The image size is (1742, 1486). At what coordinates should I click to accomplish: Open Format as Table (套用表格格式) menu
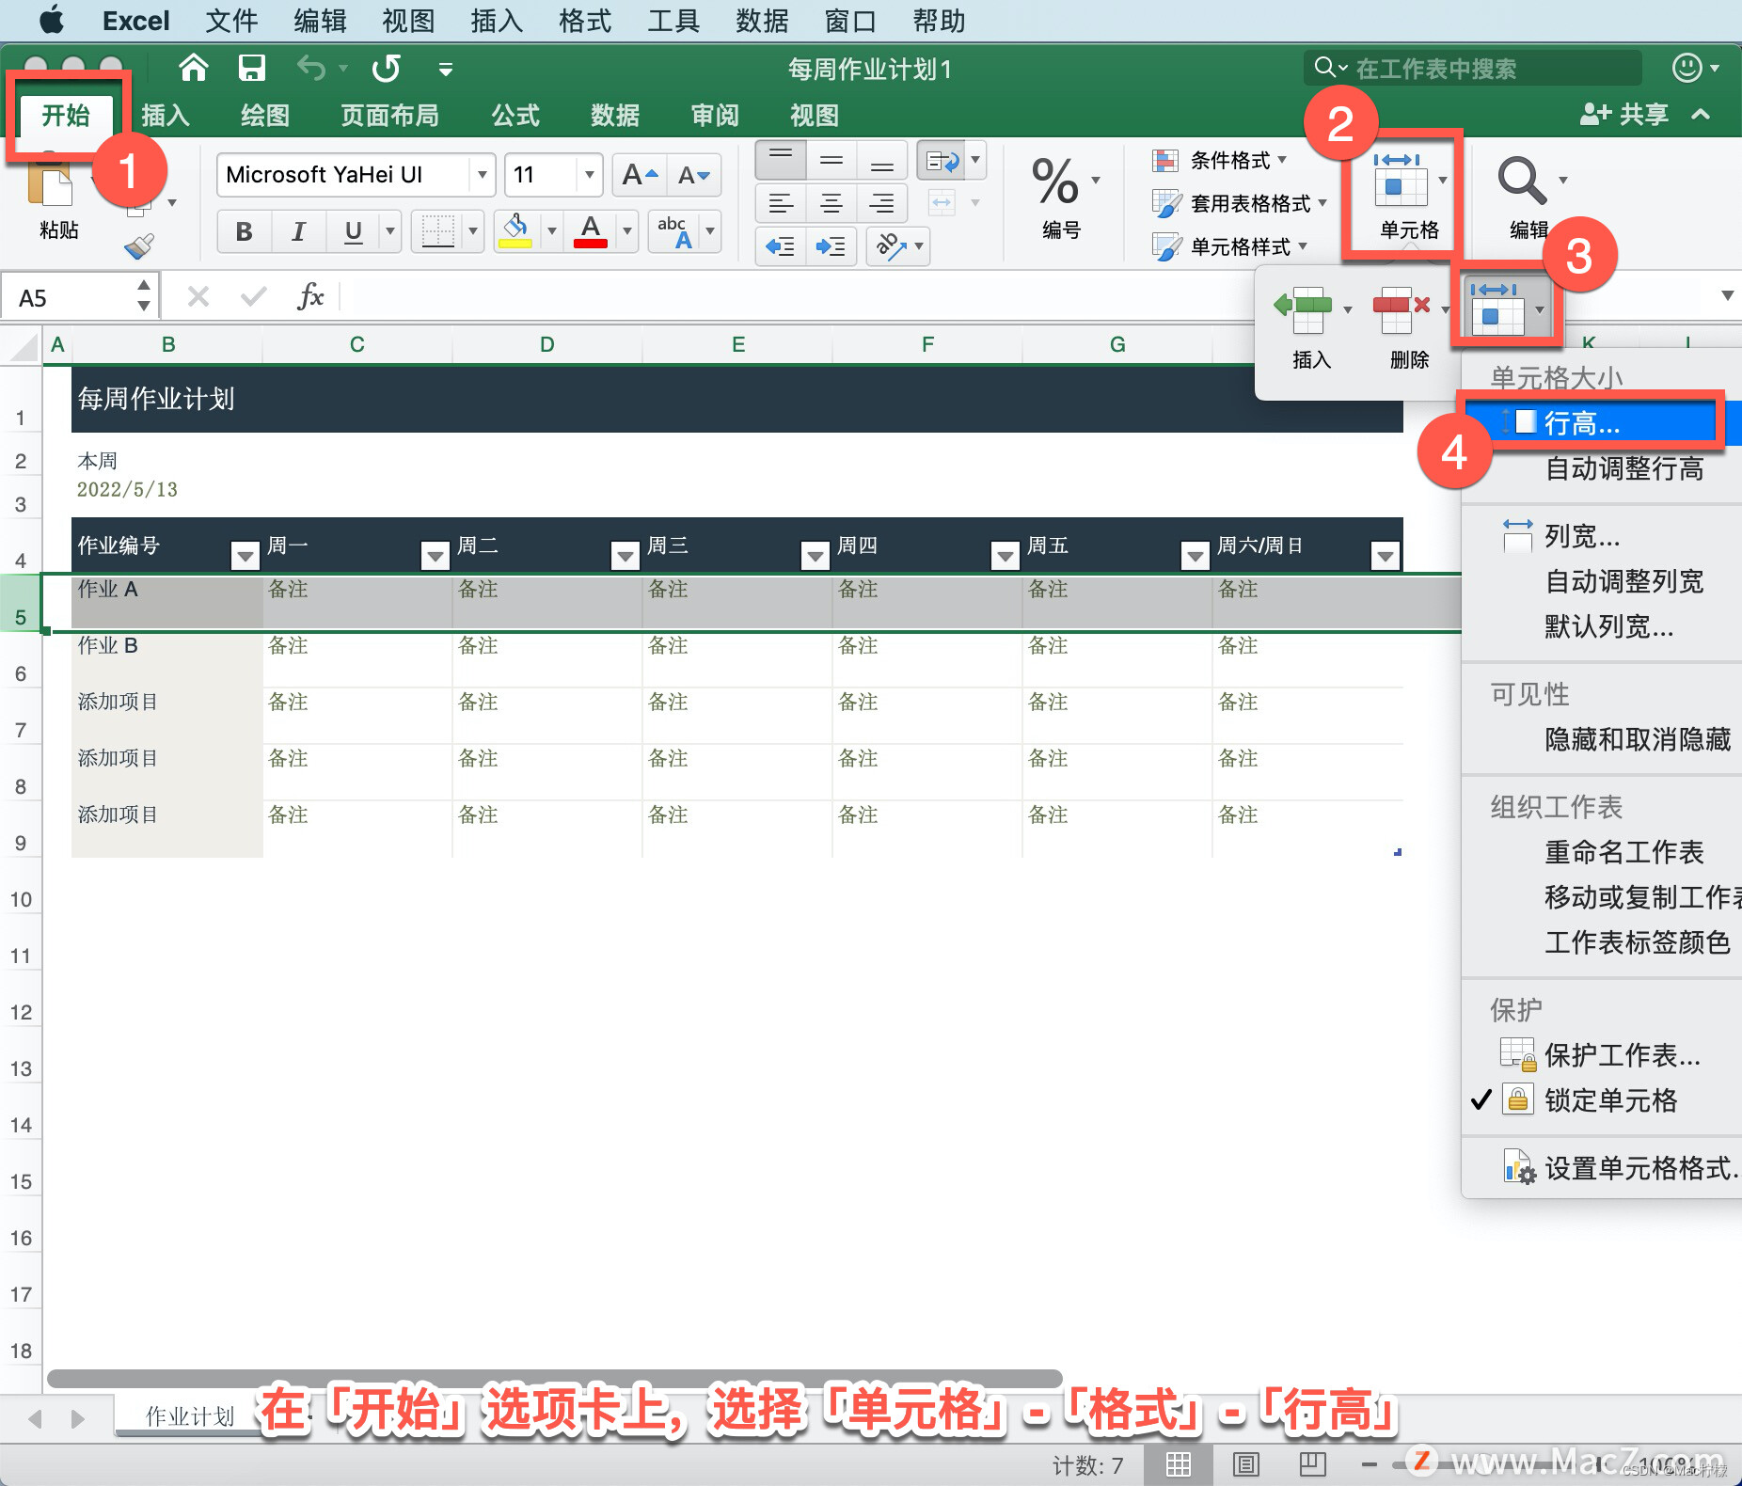[1239, 203]
